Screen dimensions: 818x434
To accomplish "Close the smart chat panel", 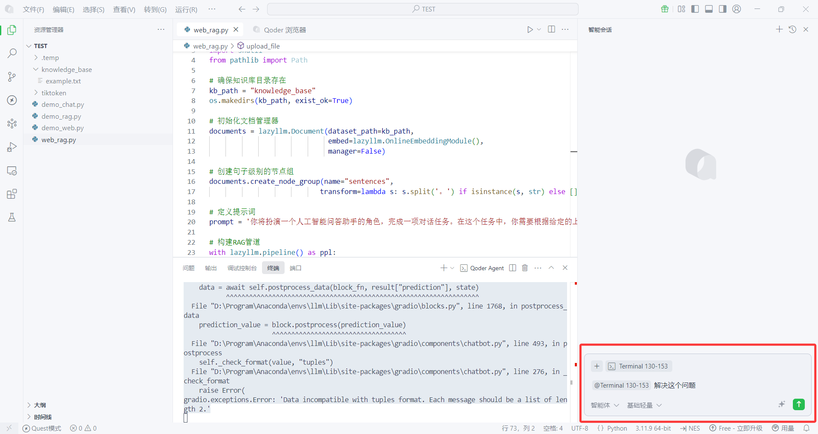I will (x=806, y=29).
